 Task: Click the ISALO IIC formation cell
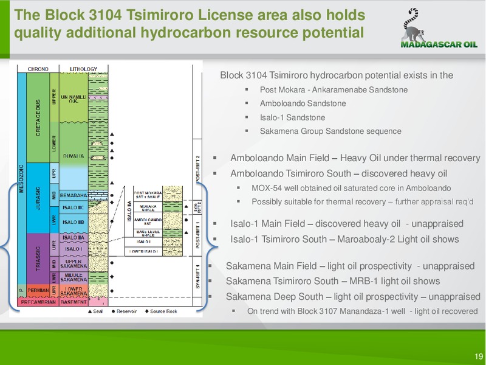click(x=74, y=207)
